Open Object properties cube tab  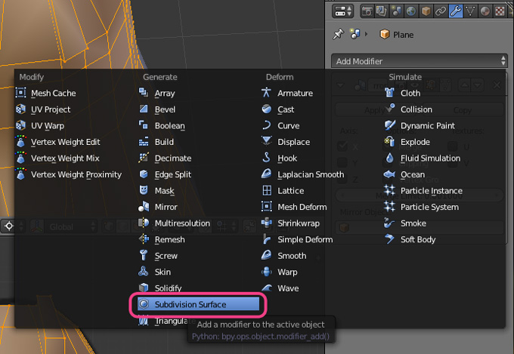click(426, 11)
